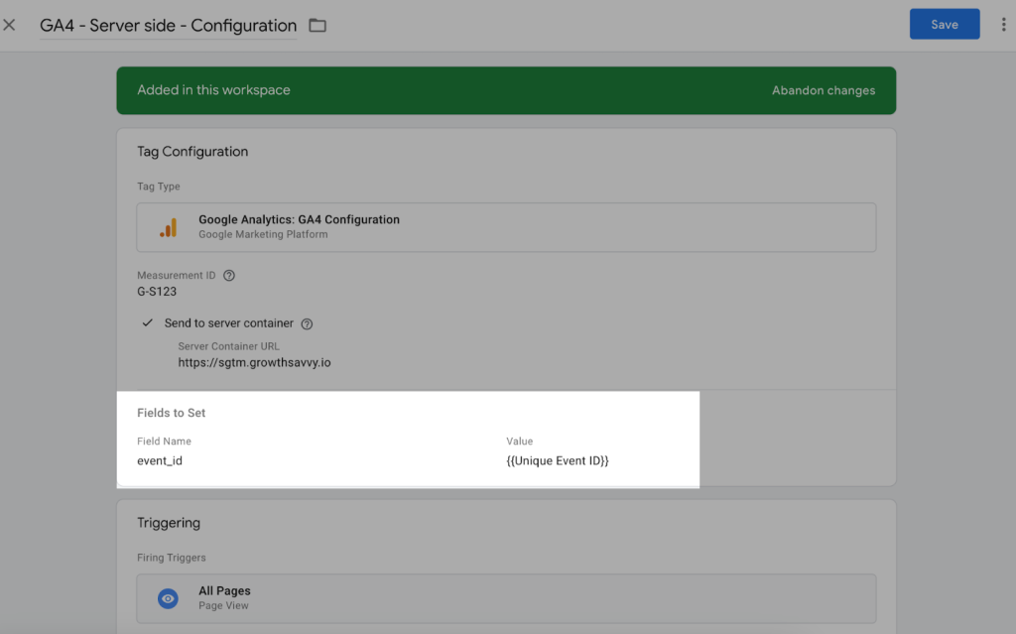Click the Fields to Set heading
This screenshot has width=1016, height=634.
[x=171, y=413]
